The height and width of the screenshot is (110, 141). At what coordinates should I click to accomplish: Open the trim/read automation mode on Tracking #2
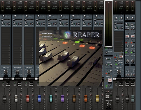(120, 23)
